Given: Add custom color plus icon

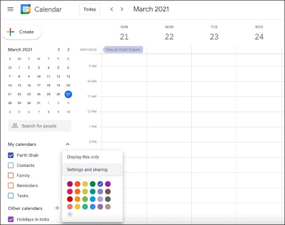Looking at the screenshot, I should [x=70, y=214].
